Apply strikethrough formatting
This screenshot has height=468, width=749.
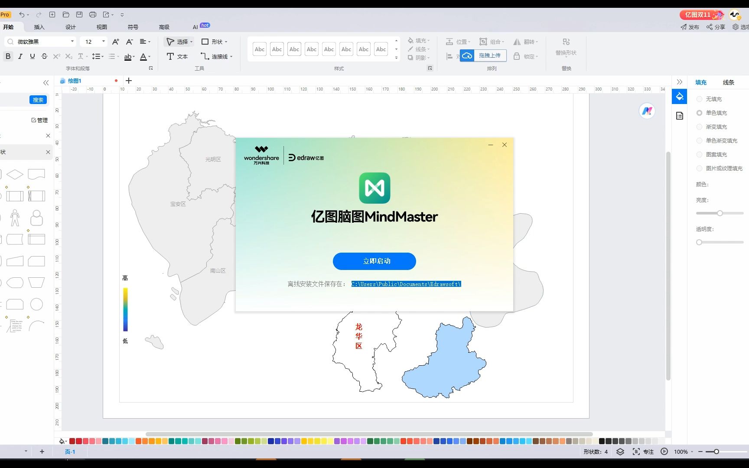tap(44, 56)
